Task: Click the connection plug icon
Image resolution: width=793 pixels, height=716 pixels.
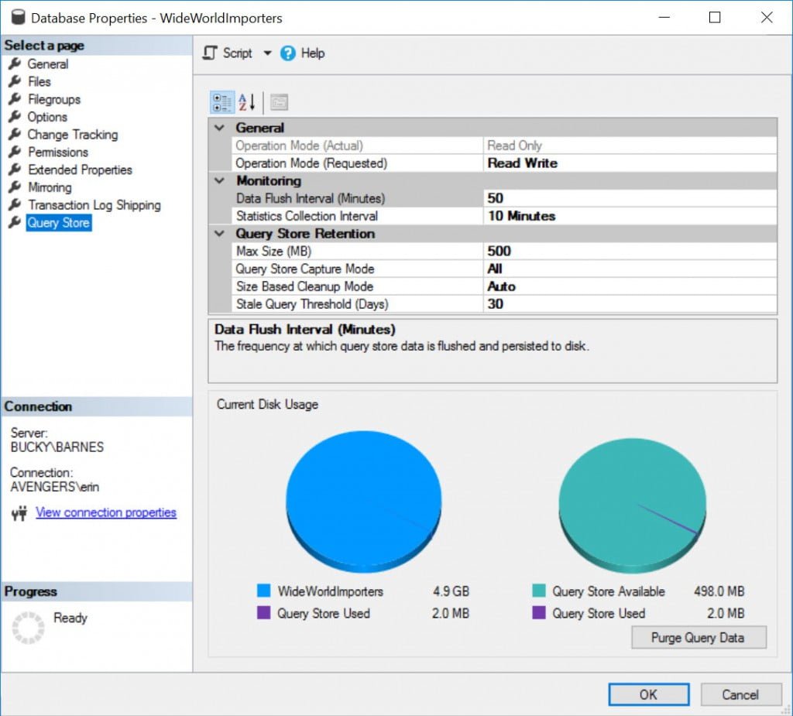Action: (x=19, y=513)
